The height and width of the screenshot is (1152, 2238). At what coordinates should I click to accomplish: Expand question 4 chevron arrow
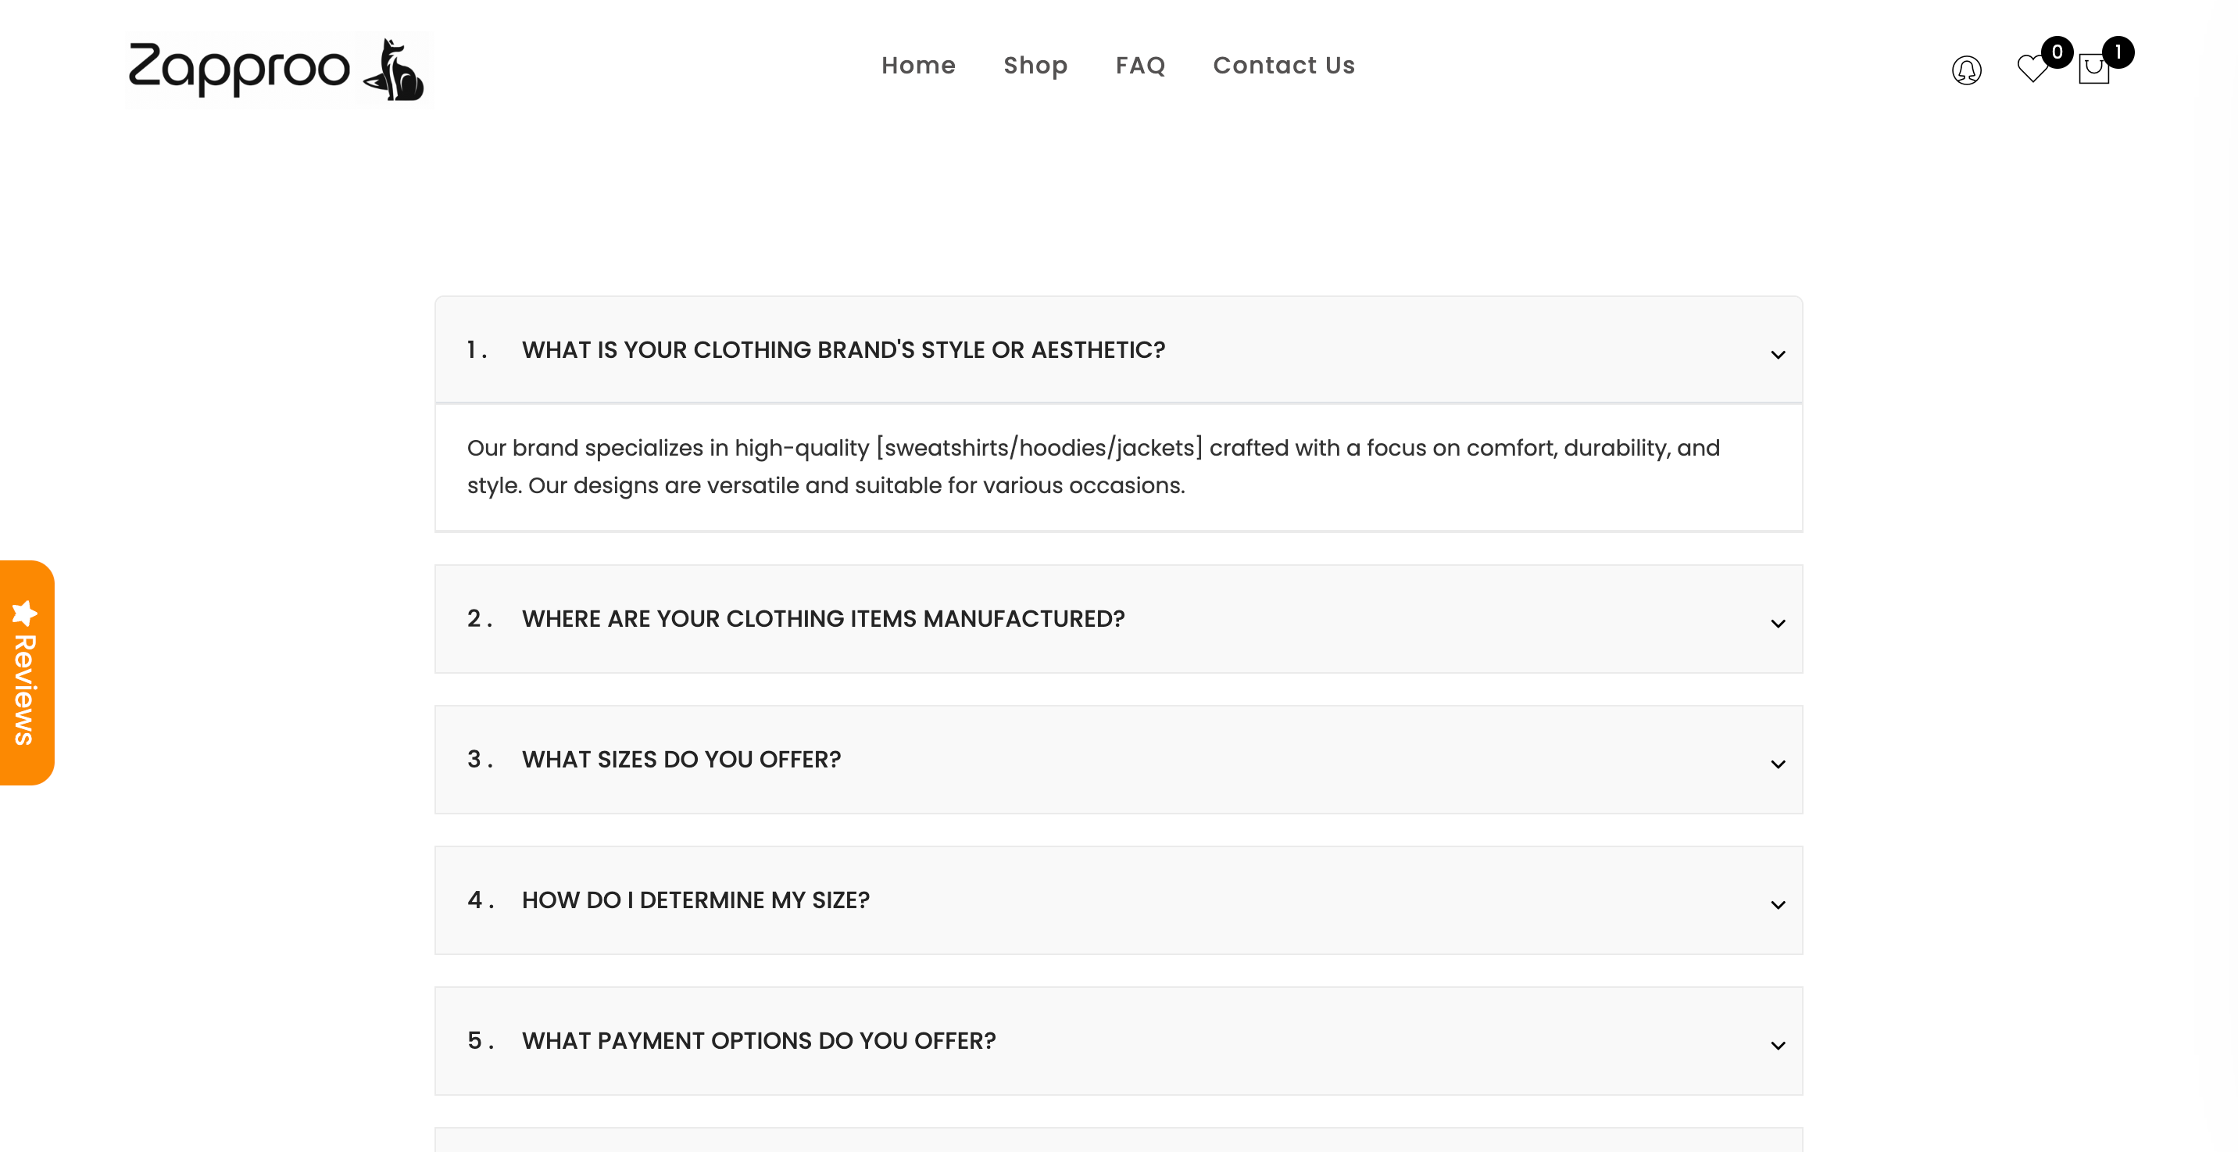click(x=1778, y=904)
